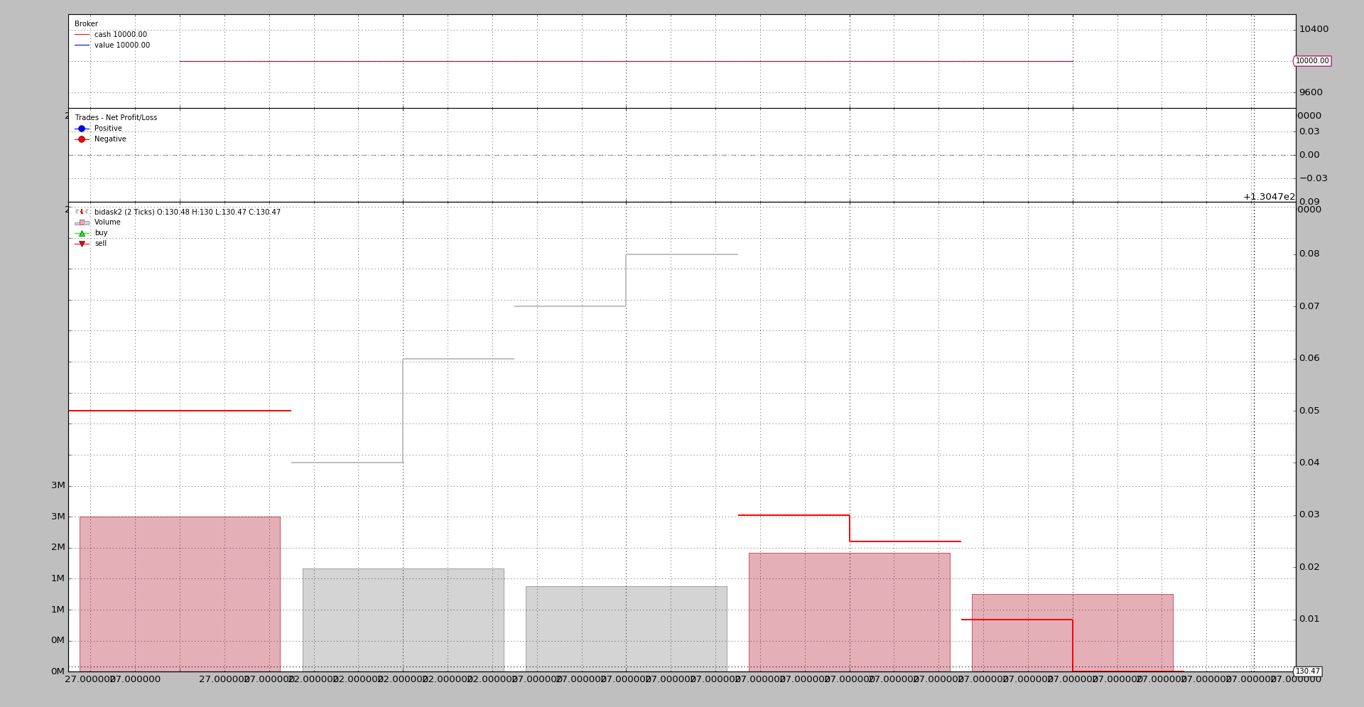The width and height of the screenshot is (1364, 707).
Task: Click the red Negative marker in trades legend
Action: pyautogui.click(x=82, y=139)
